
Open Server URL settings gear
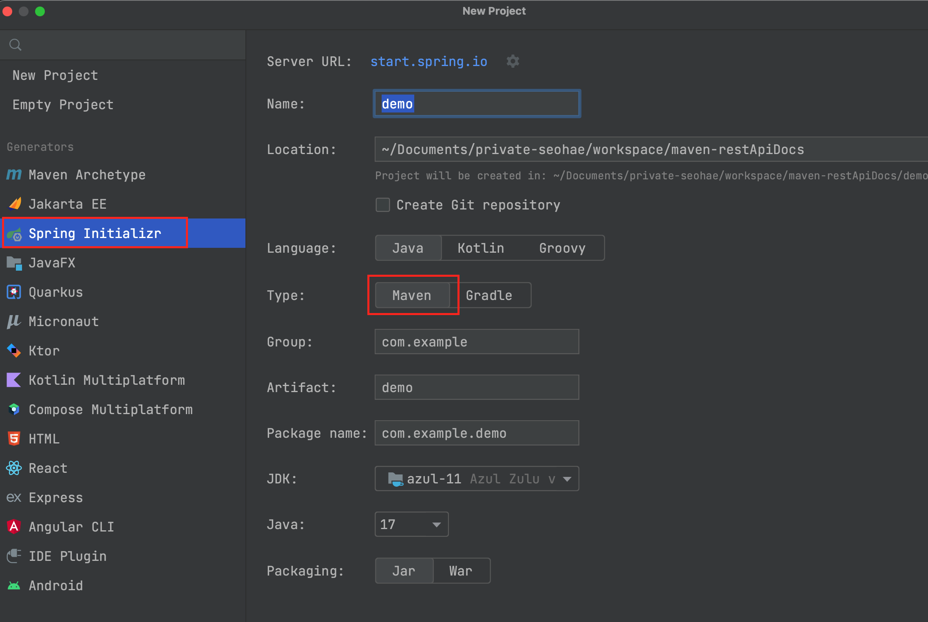tap(513, 62)
